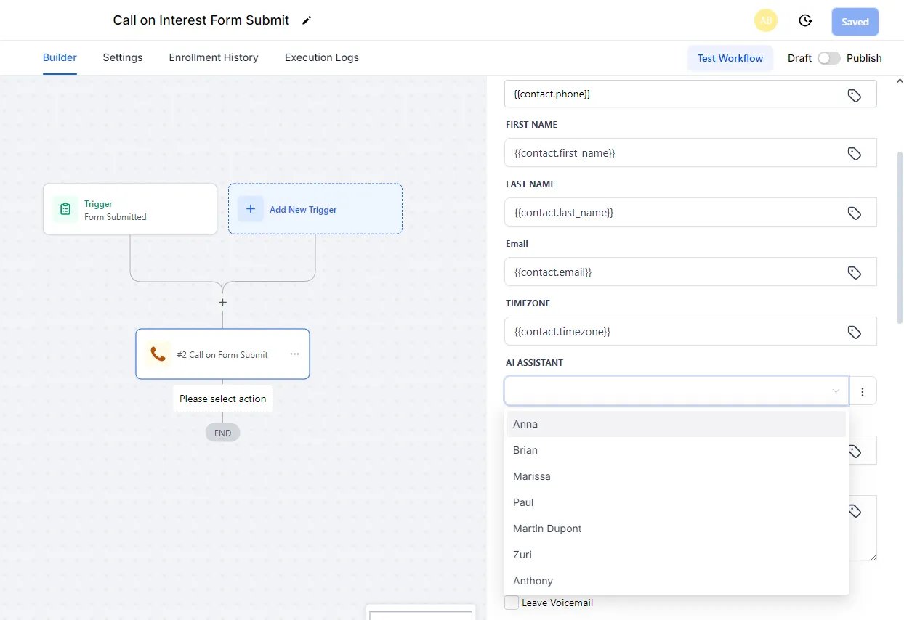Toggle the Draft/Publish switch
The width and height of the screenshot is (904, 620).
(828, 58)
